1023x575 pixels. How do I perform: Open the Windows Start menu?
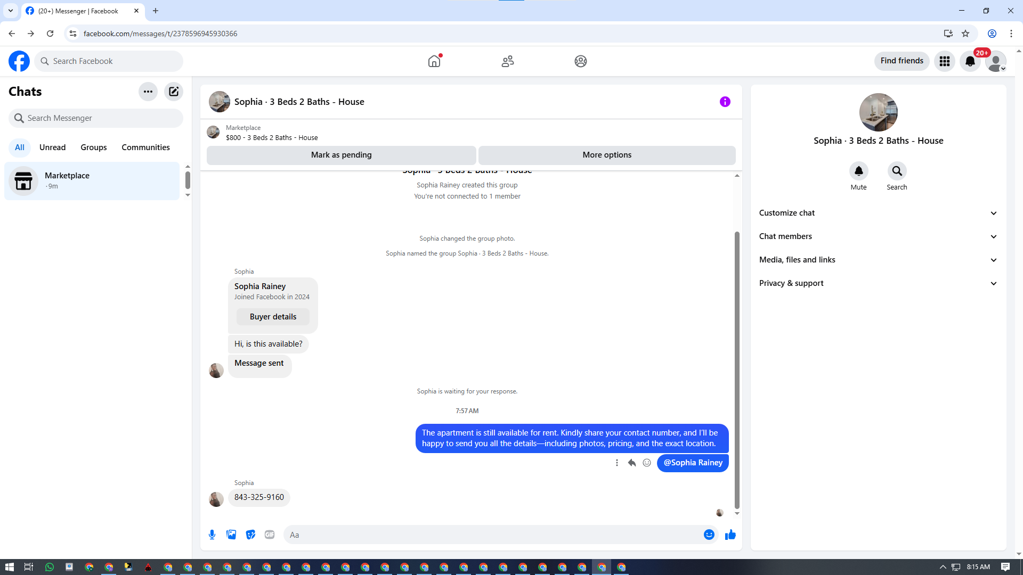pos(9,567)
